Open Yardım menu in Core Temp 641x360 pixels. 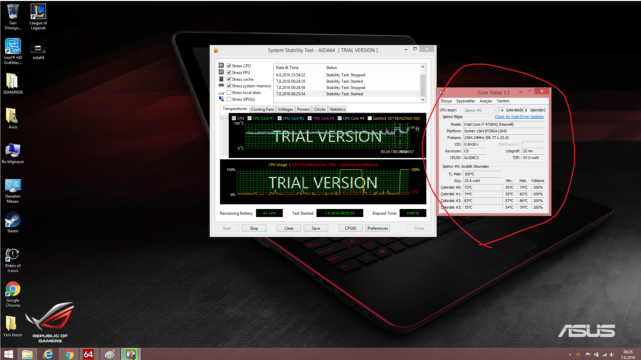coord(503,101)
